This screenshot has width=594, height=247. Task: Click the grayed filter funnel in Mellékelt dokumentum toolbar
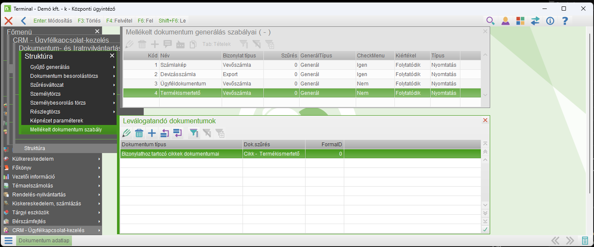244,44
